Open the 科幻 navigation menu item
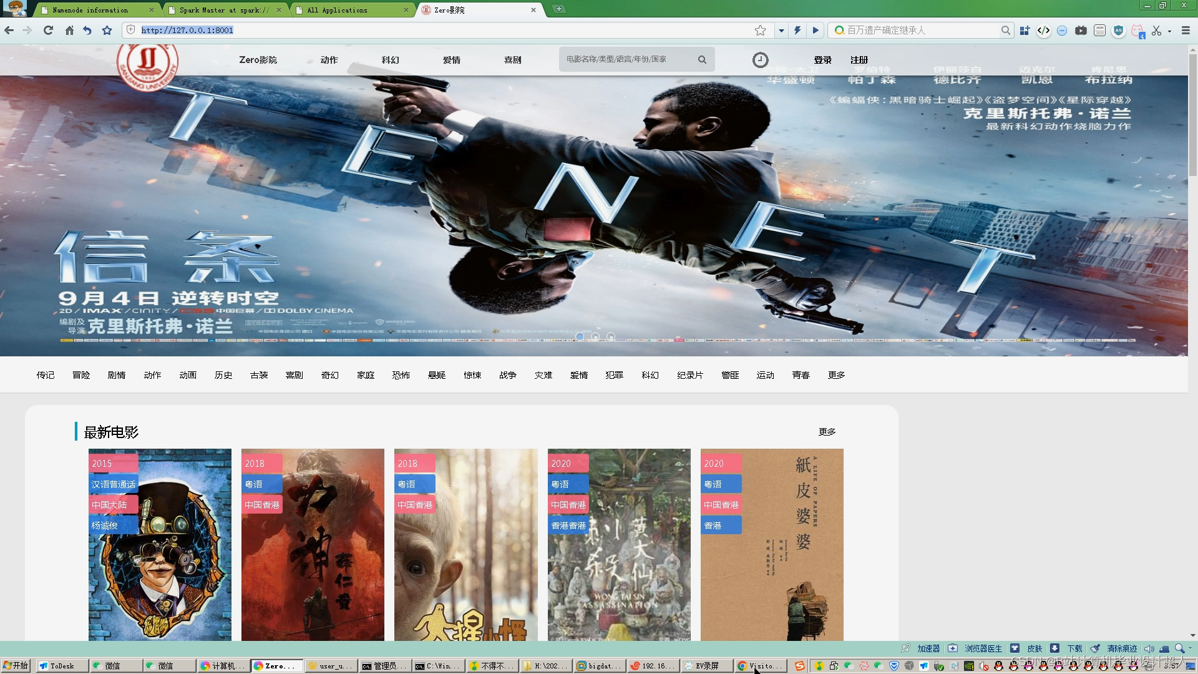This screenshot has height=674, width=1198. point(391,60)
